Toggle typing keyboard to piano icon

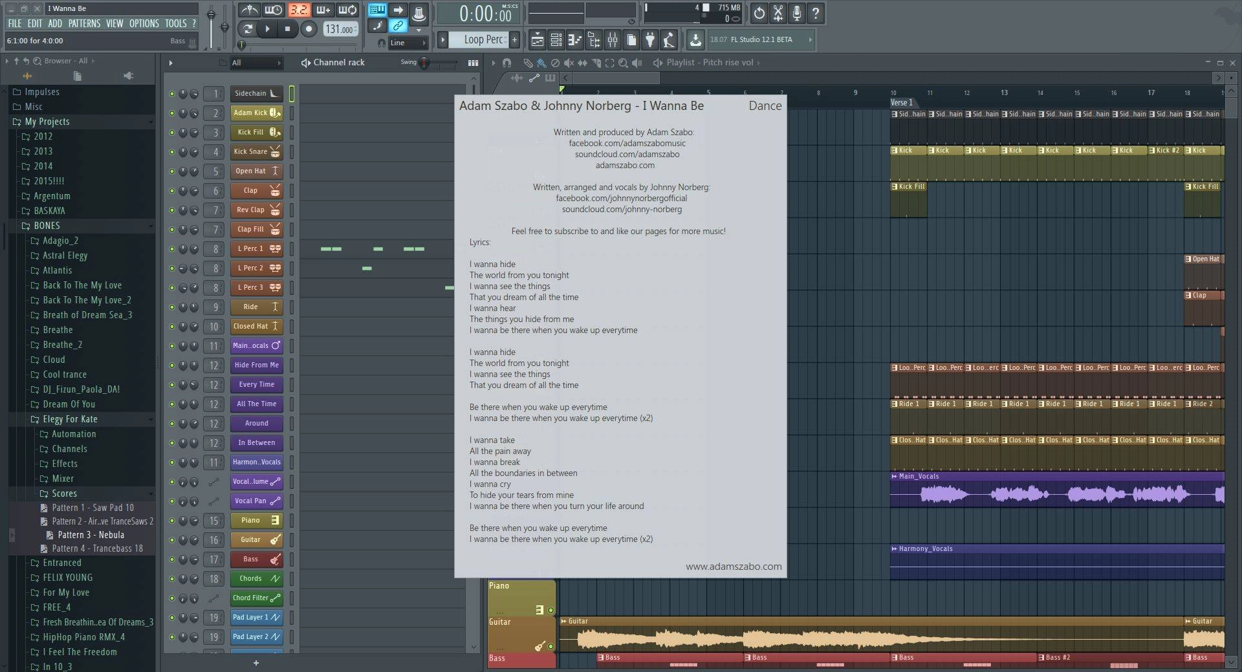(377, 10)
